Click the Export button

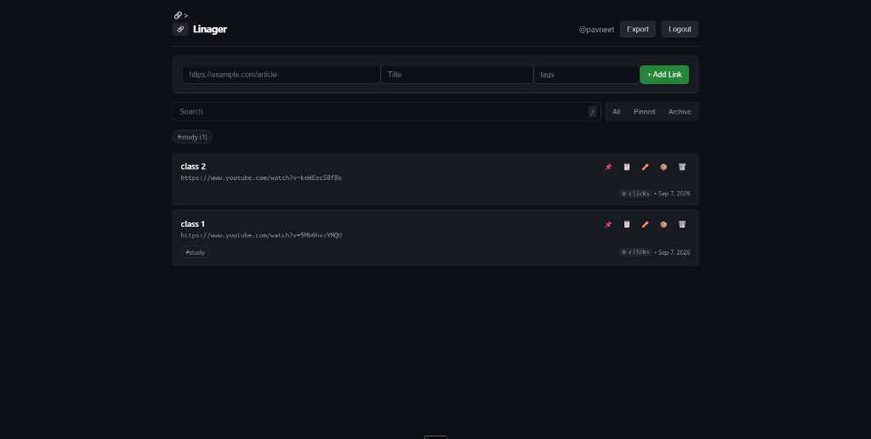coord(638,30)
